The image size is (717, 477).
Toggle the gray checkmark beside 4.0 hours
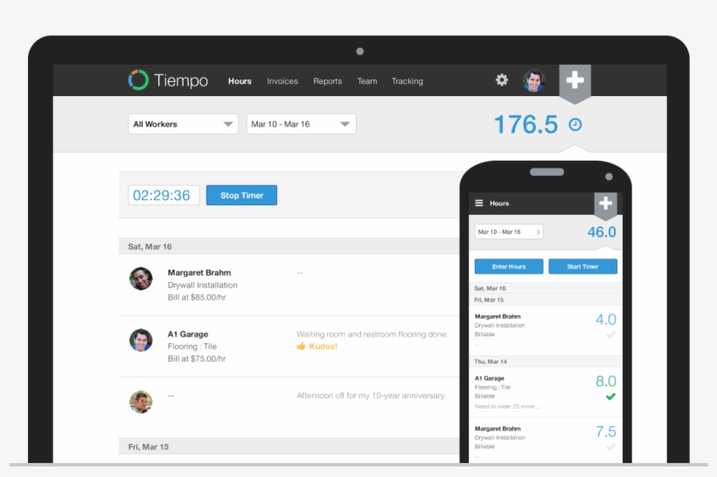[x=610, y=335]
